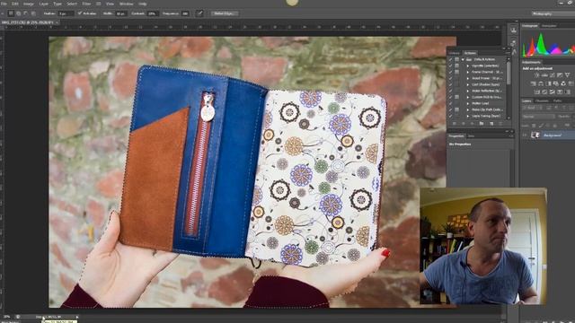Close the open document tab
The width and height of the screenshot is (575, 323).
click(x=57, y=22)
